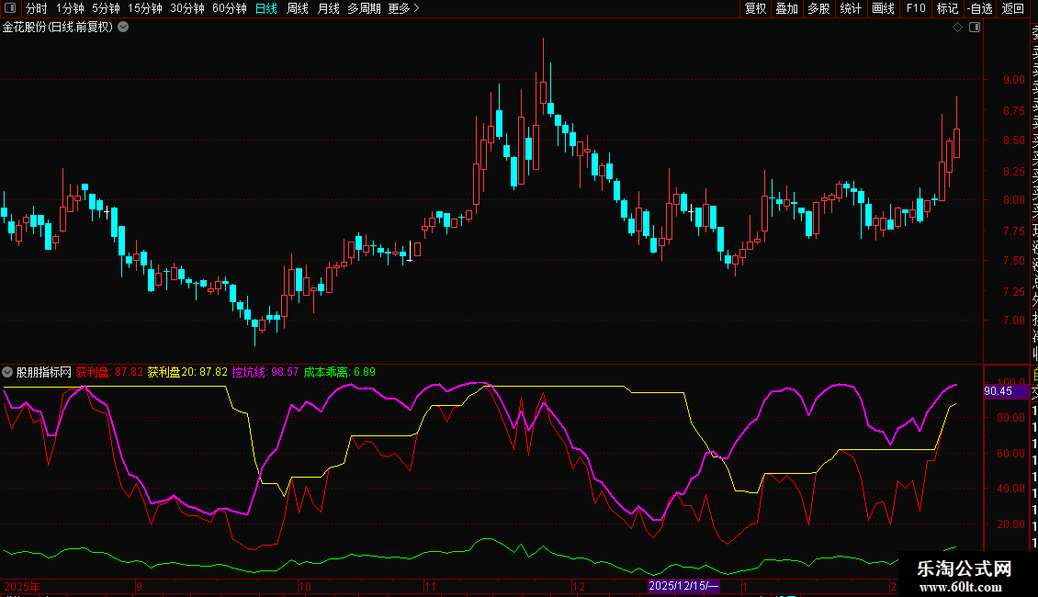Click the month 12 label on time axis
The height and width of the screenshot is (597, 1038).
(579, 586)
